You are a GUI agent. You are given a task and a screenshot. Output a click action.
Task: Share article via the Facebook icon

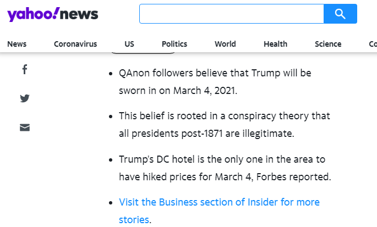[x=25, y=69]
